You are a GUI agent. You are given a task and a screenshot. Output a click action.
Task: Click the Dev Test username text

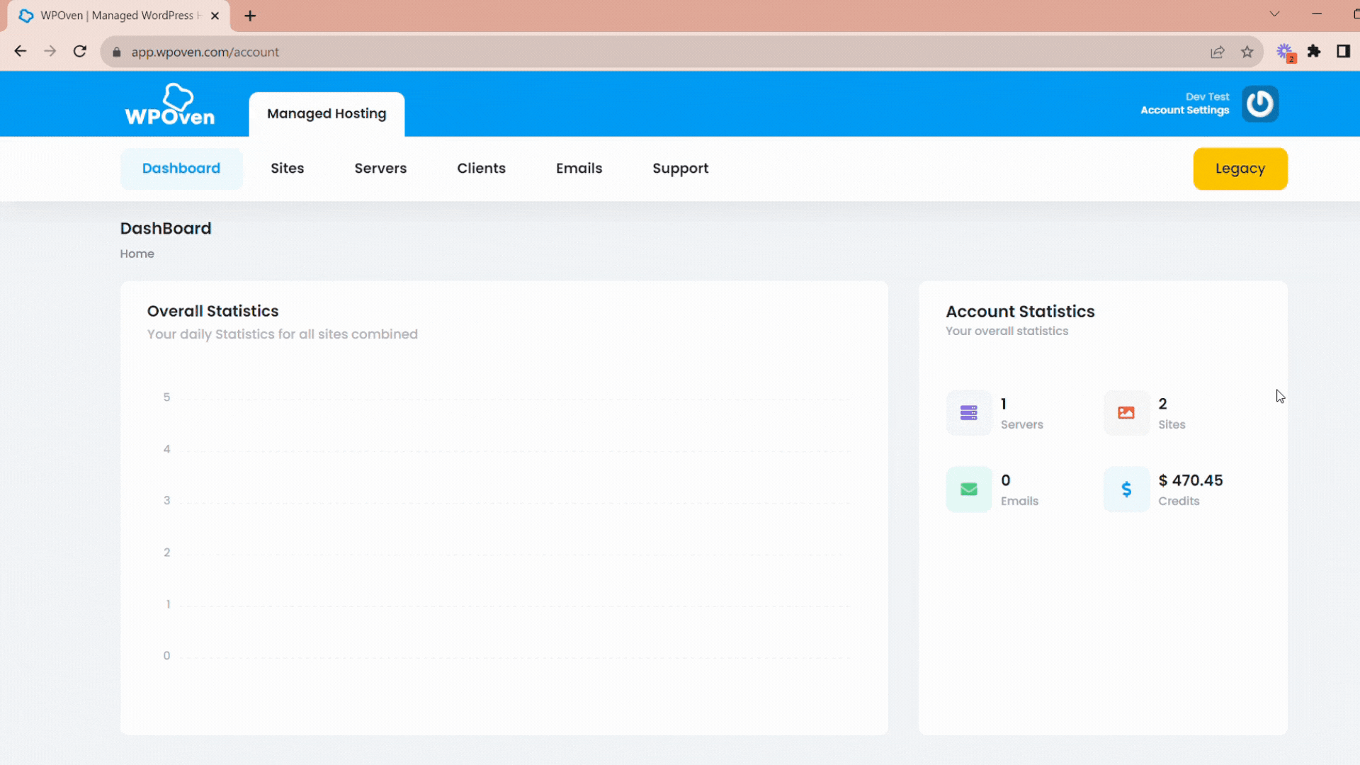[1208, 97]
